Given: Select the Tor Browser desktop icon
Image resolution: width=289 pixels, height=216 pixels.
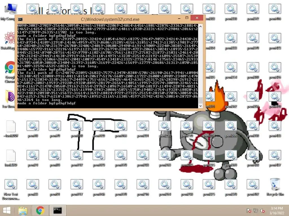Looking at the screenshot, I should coord(8,99).
